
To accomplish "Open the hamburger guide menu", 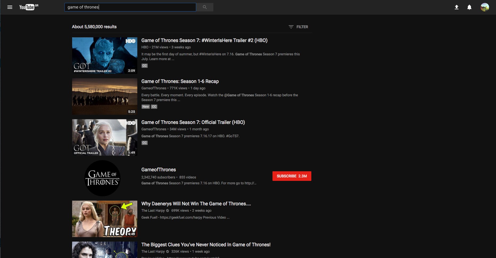I will [10, 7].
